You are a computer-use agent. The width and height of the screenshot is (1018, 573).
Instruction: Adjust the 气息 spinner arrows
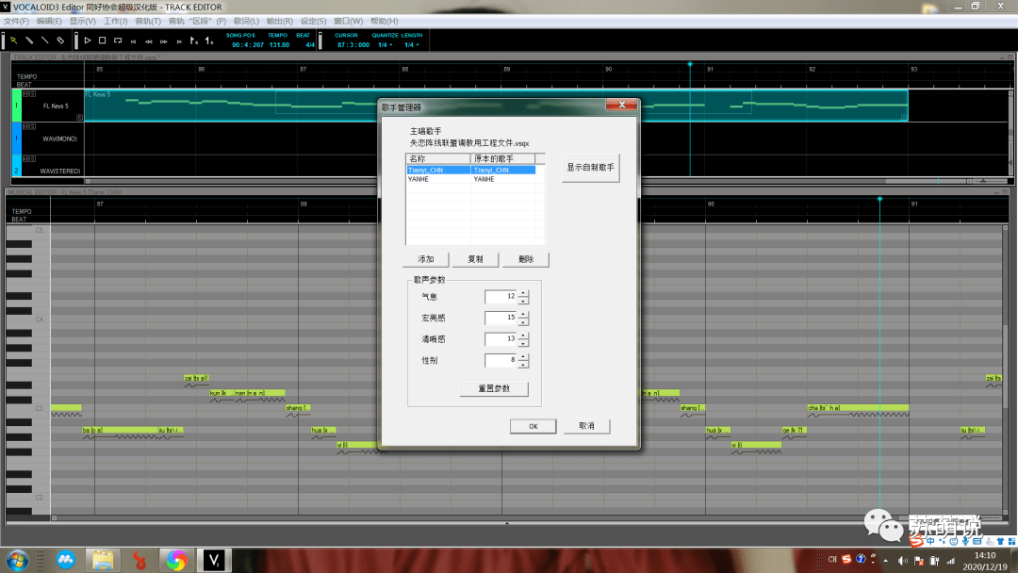523,297
